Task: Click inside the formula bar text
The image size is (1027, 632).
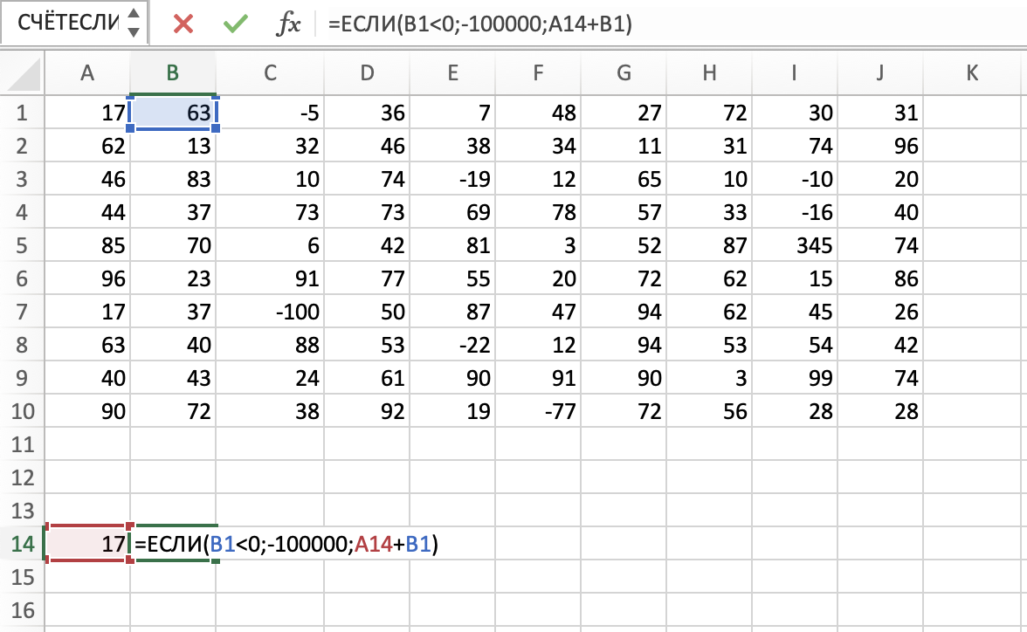Action: [x=611, y=24]
